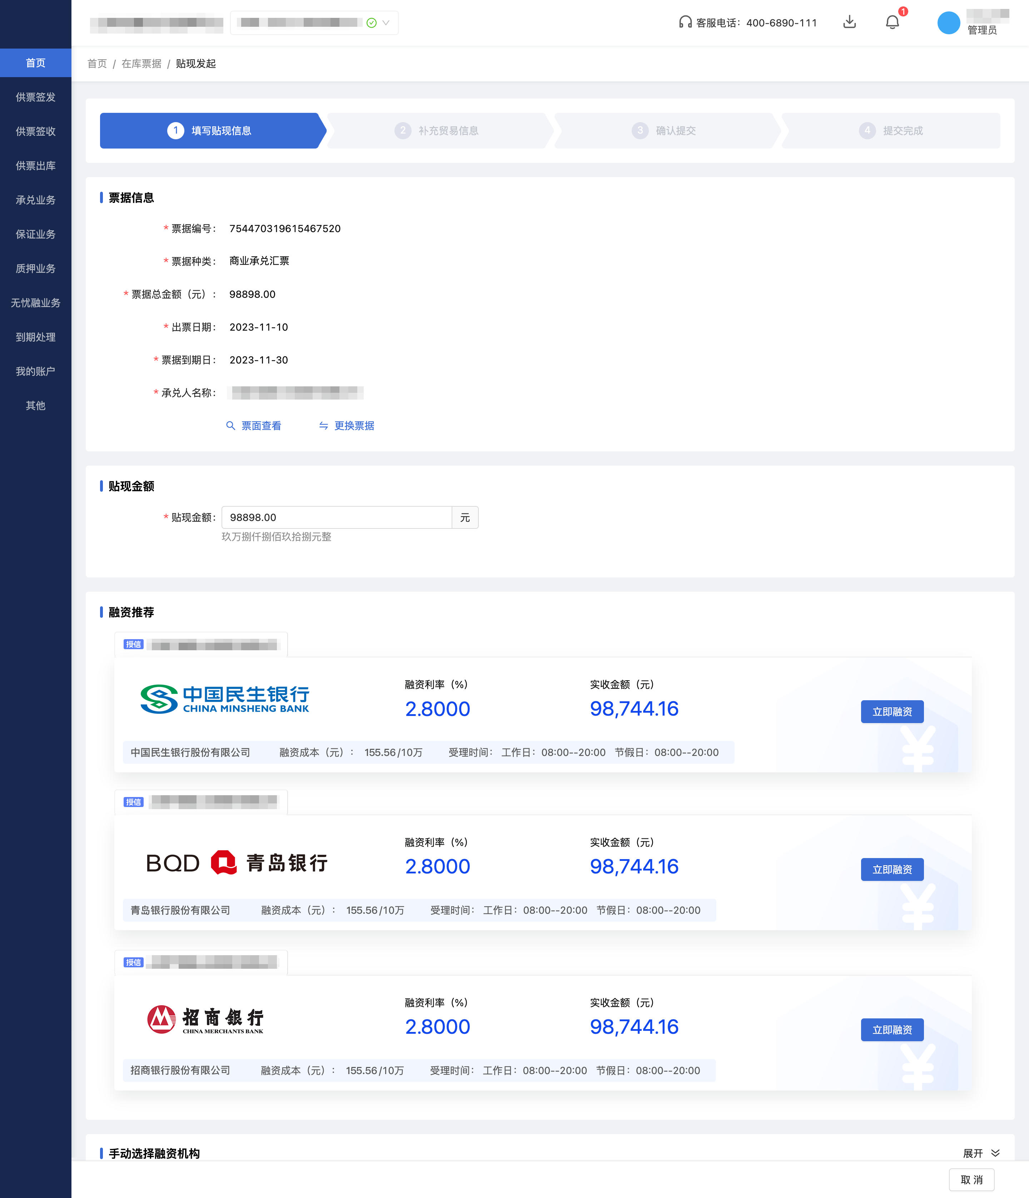Click the swap icon beside 更换票据
Viewport: 1029px width, 1198px height.
pyautogui.click(x=323, y=426)
